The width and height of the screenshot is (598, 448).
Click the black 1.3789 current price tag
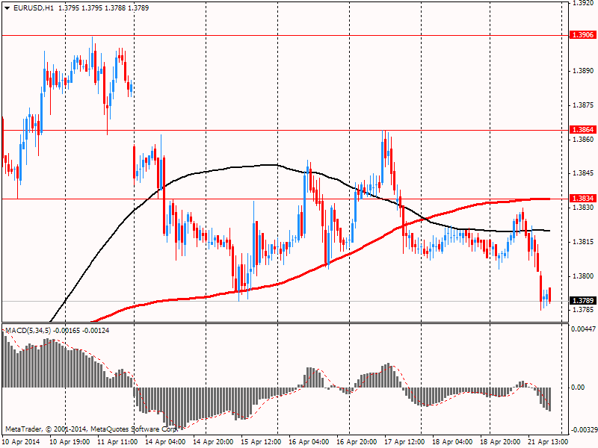(x=582, y=301)
